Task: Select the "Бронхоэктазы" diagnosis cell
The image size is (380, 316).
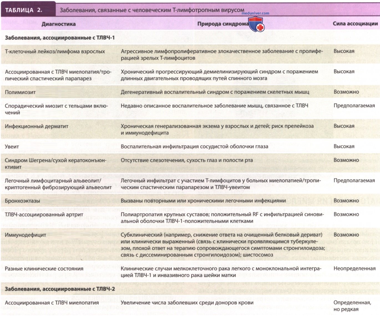Action: pos(22,201)
